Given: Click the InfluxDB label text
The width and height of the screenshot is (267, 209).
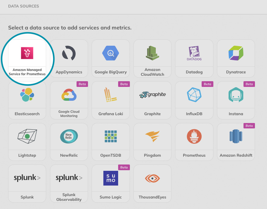Looking at the screenshot, I should (x=194, y=114).
